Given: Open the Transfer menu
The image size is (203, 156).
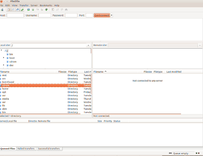Looking at the screenshot, I should pyautogui.click(x=24, y=5).
